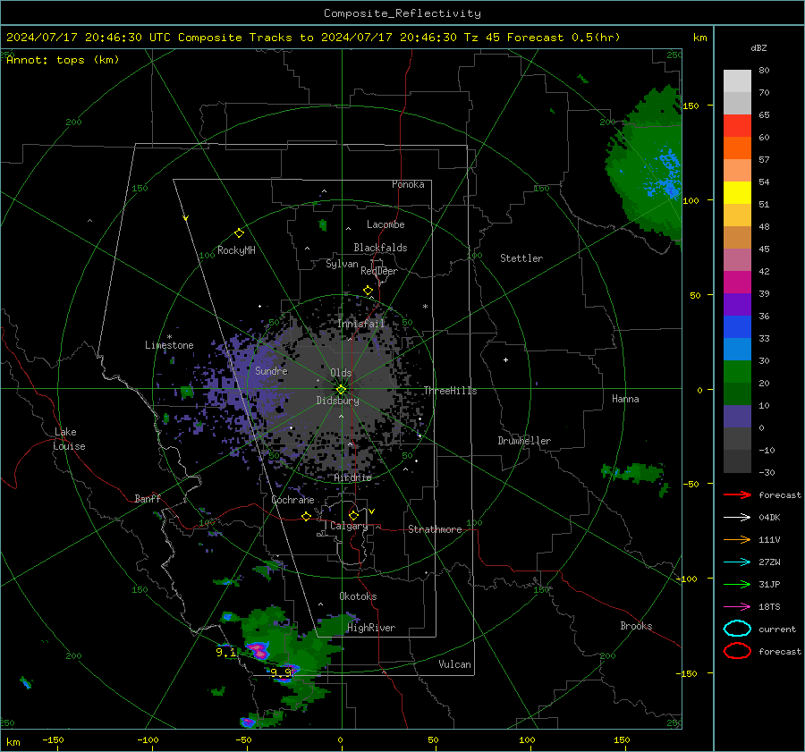Click the Composite_Reflectivity title

(402, 13)
